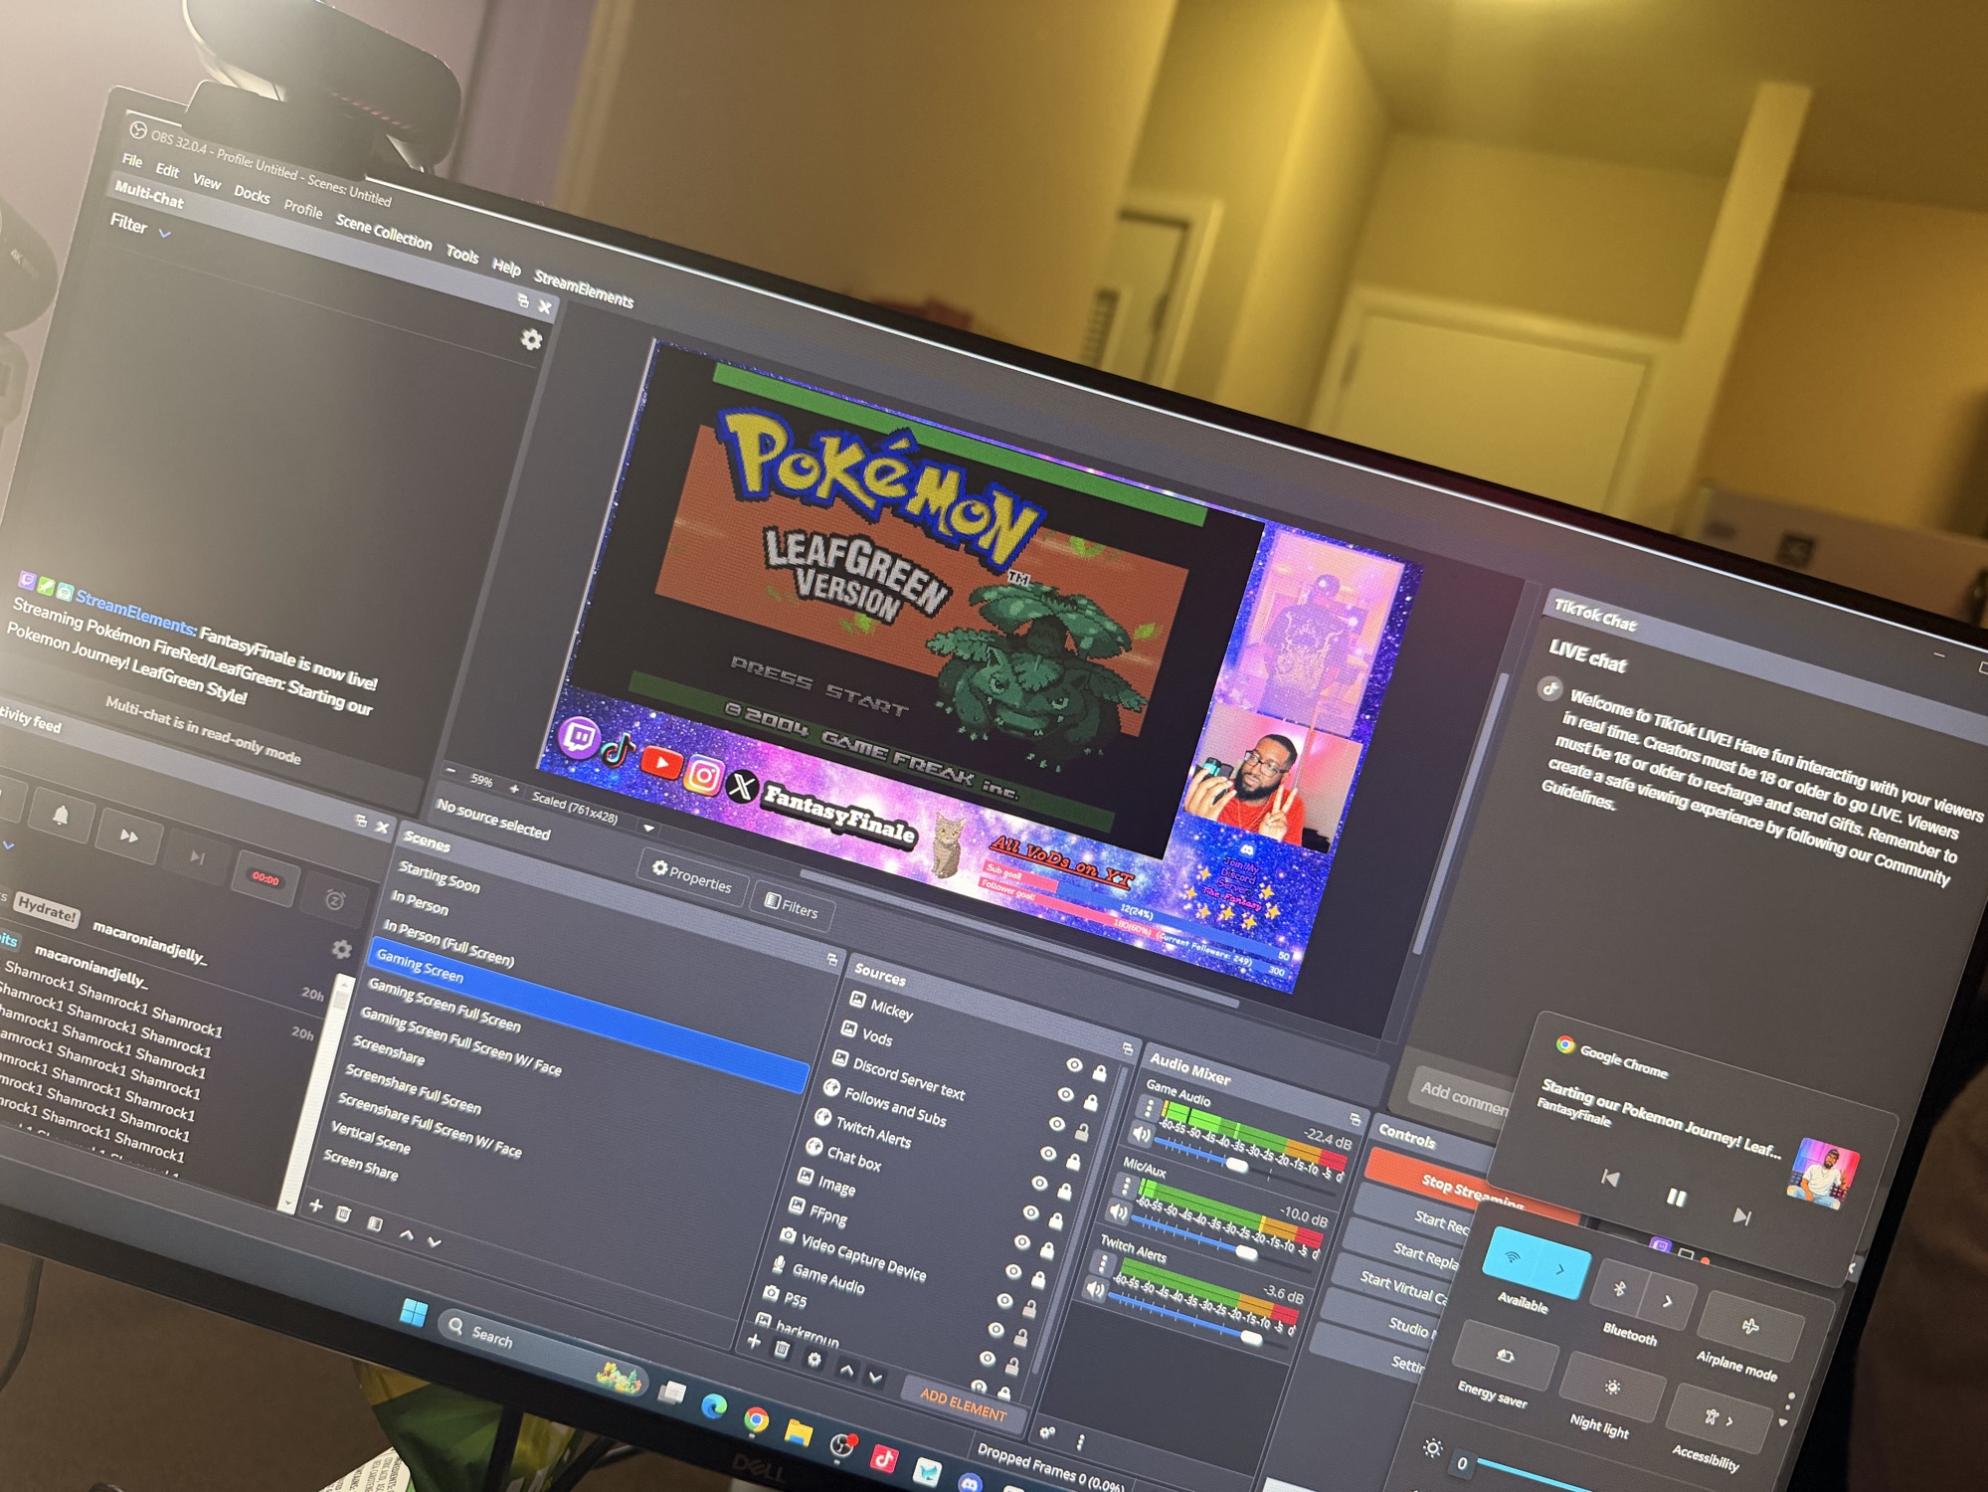
Task: Add a new scene with plus icon
Action: pos(316,1206)
